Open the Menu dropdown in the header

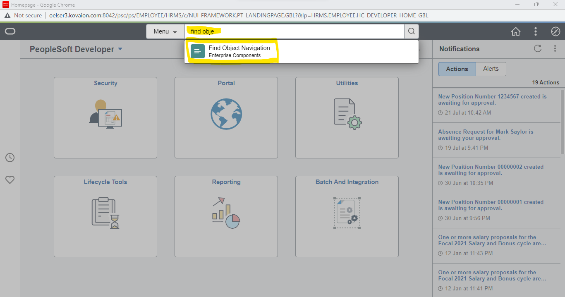click(x=165, y=31)
